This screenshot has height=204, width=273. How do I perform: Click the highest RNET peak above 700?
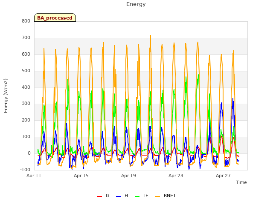coord(151,36)
